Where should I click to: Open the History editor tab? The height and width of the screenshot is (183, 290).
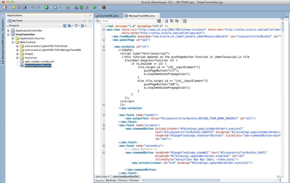tap(123, 180)
